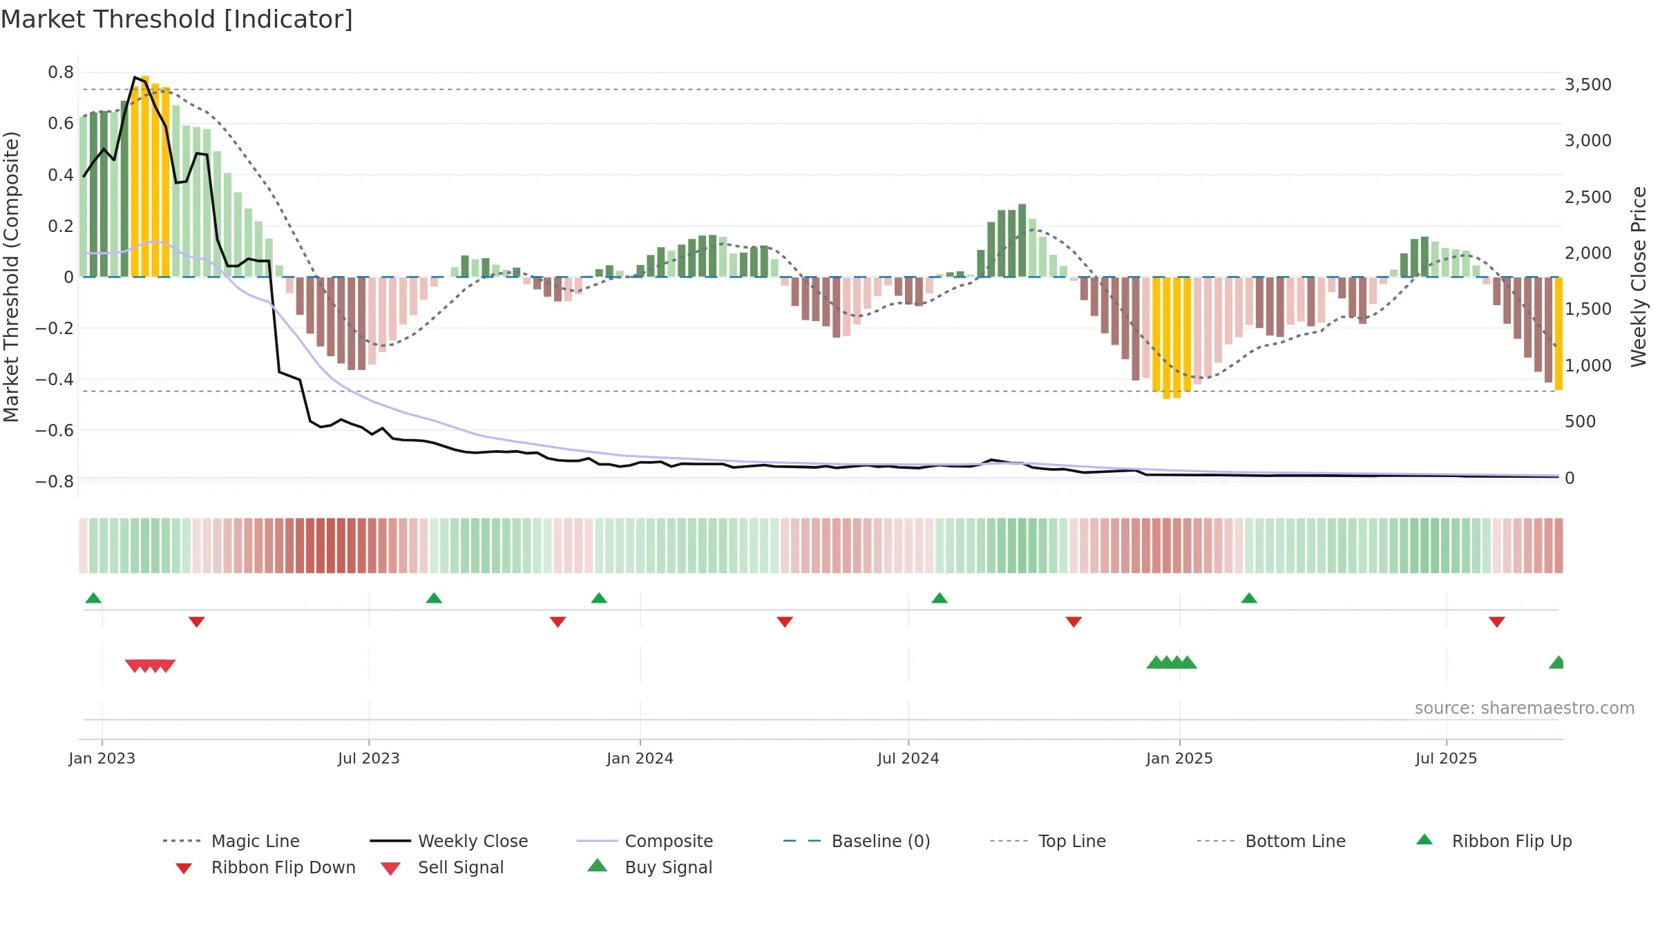This screenshot has height=932, width=1658.
Task: Toggle the Weekly Close legend entry
Action: (449, 841)
